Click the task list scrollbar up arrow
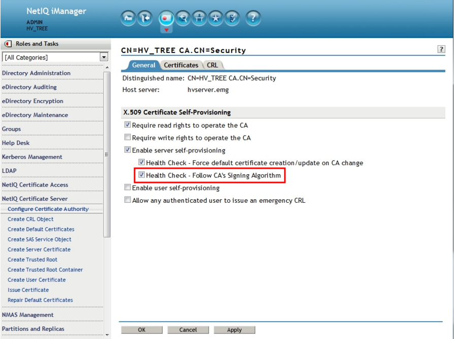This screenshot has width=454, height=339. click(107, 68)
